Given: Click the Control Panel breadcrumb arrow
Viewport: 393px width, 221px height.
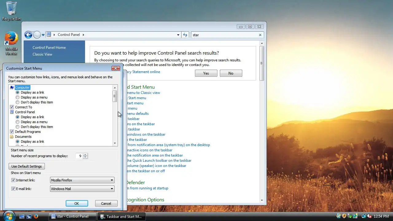Looking at the screenshot, I should pos(83,35).
